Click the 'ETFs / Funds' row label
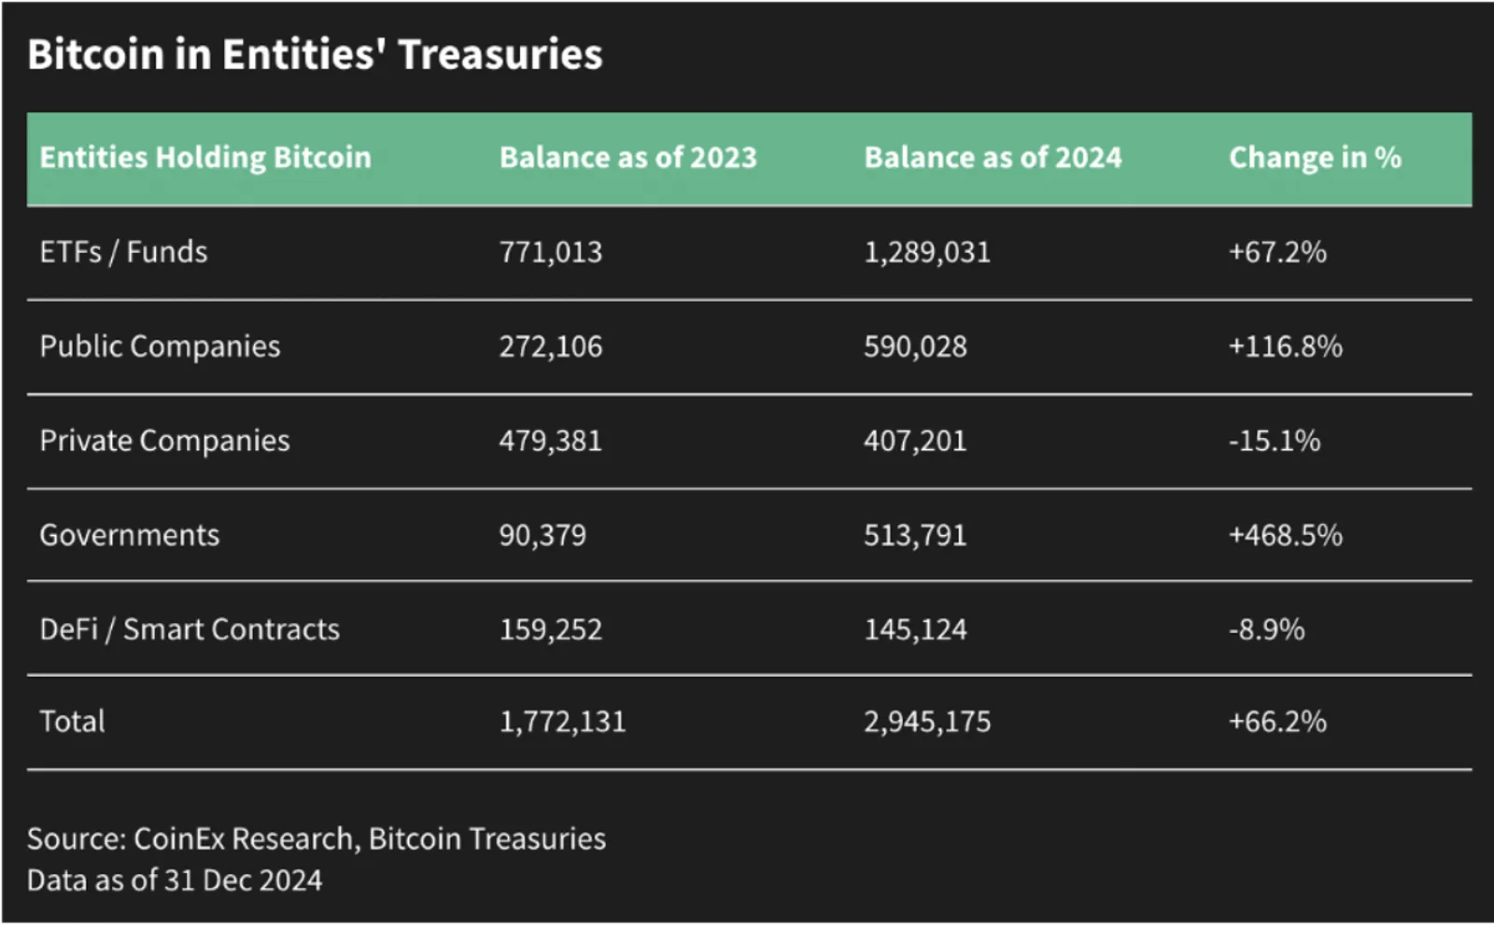Viewport: 1494px width, 930px height. coord(123,252)
